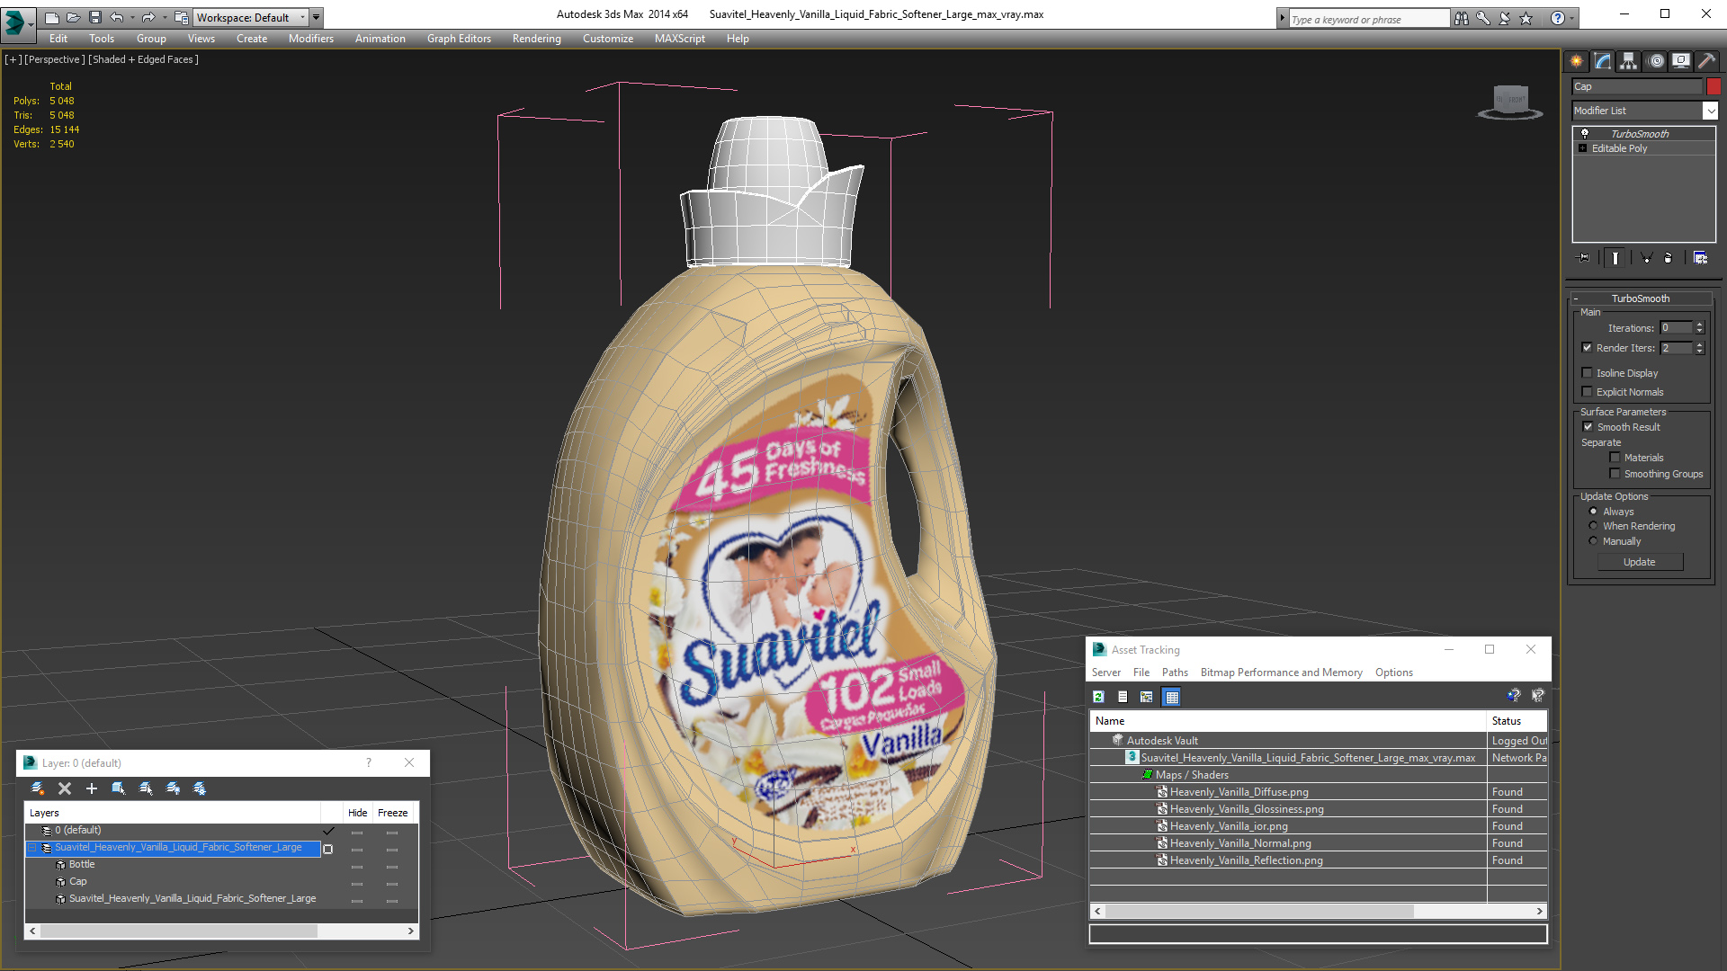1727x971 pixels.
Task: Open the Modifiers menu
Action: pyautogui.click(x=310, y=39)
